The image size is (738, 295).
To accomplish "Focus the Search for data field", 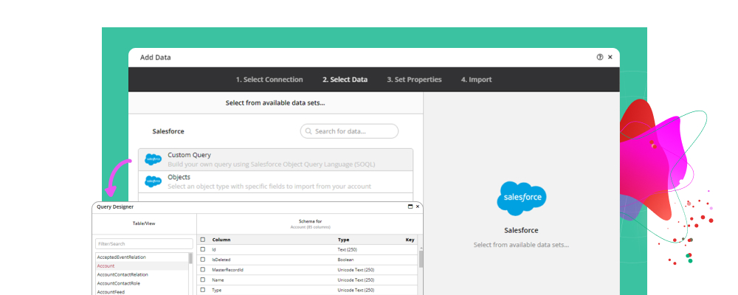I will pos(349,131).
